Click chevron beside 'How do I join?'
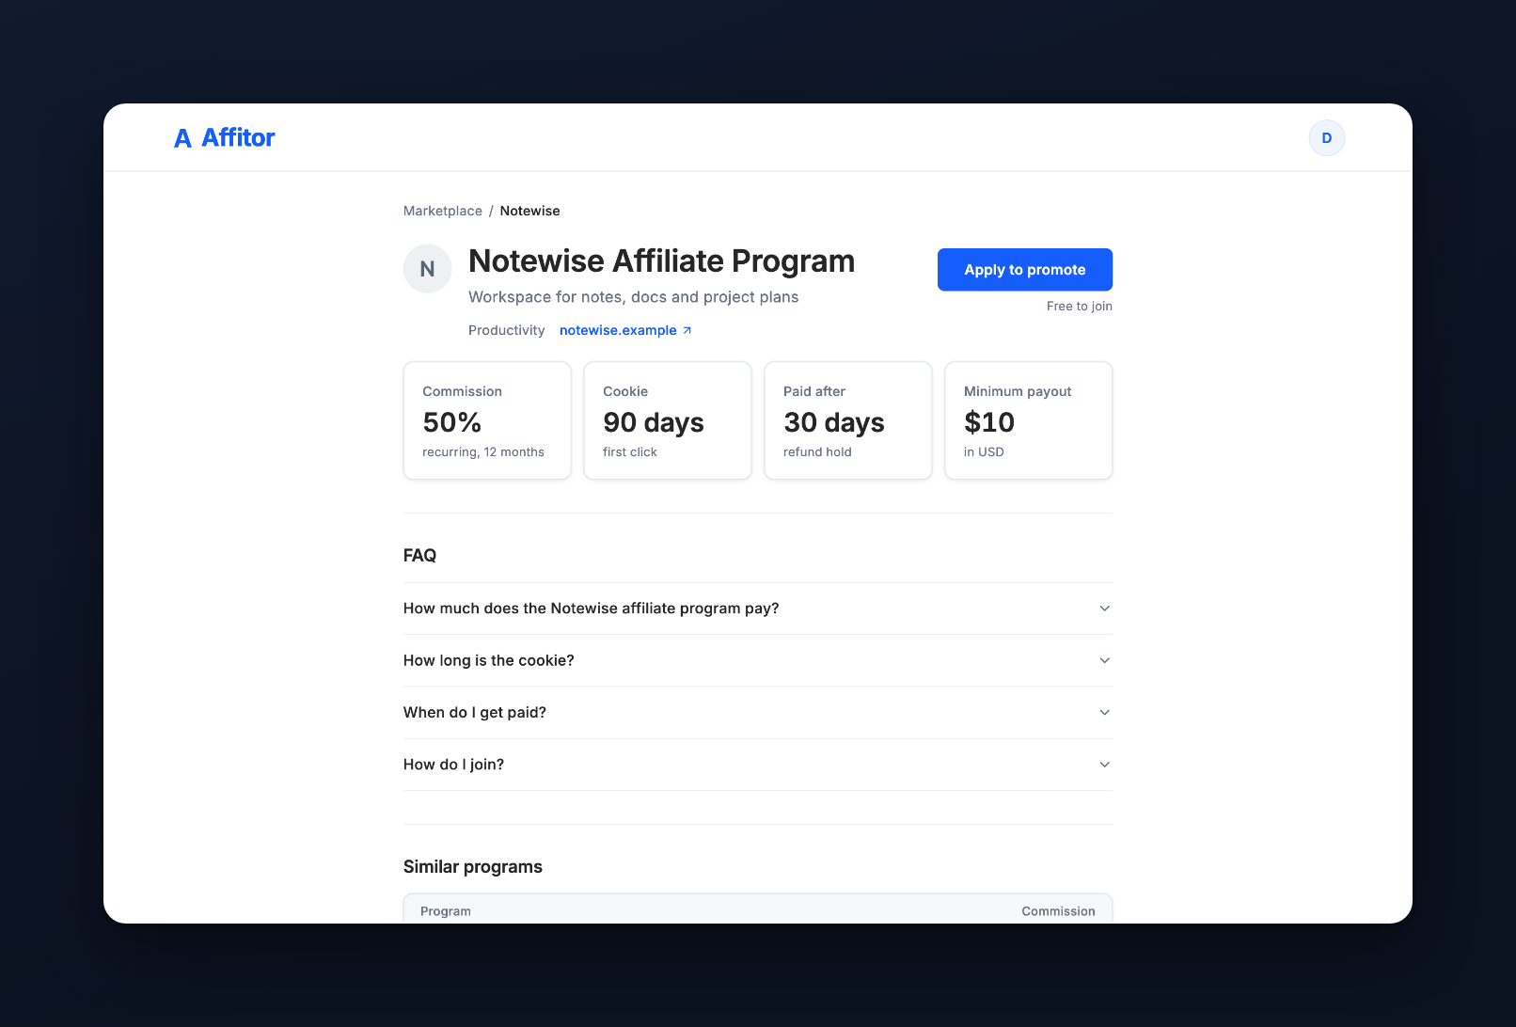The width and height of the screenshot is (1516, 1027). click(1104, 765)
